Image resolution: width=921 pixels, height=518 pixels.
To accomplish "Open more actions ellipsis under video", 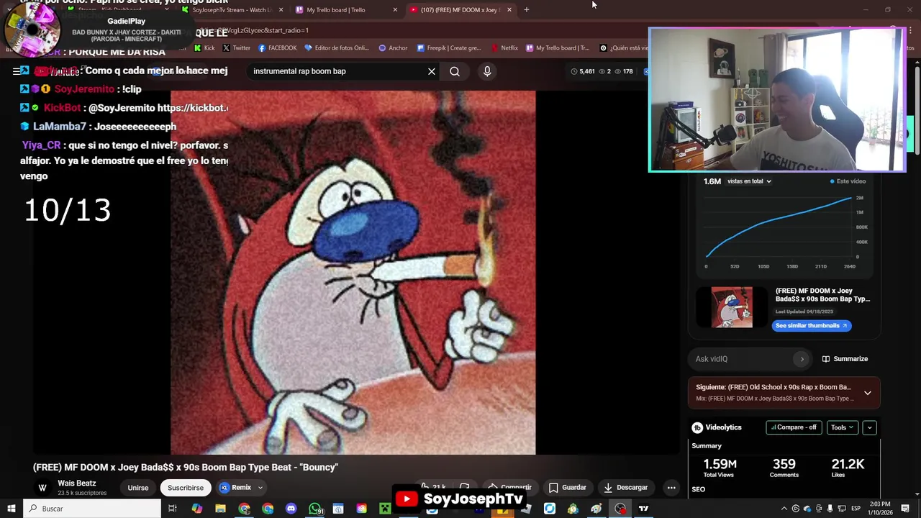I will click(671, 488).
